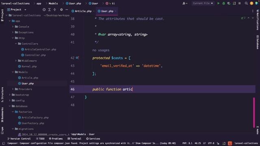The width and height of the screenshot is (260, 146).
Task: Open Kernel.php in project tree
Action: tap(27, 67)
